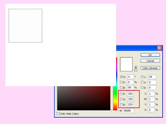
Task: Close the Color Picker dialog
Action: 160,48
